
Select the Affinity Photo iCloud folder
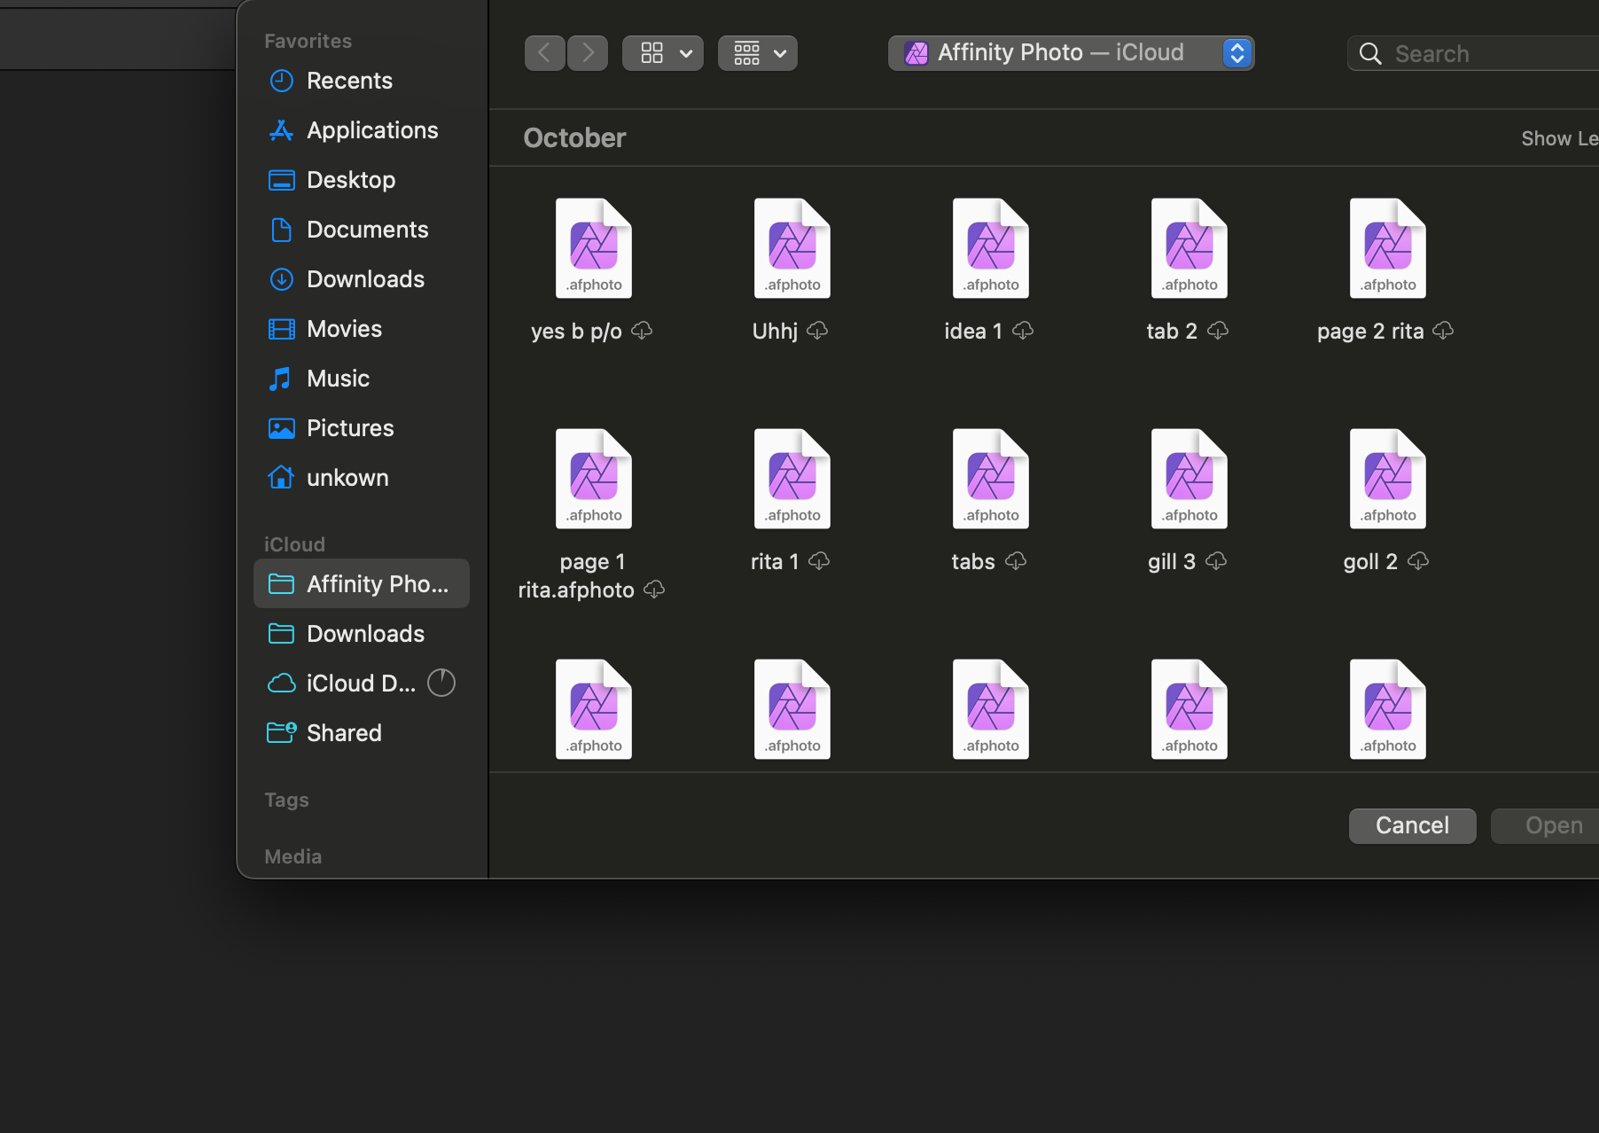(361, 584)
